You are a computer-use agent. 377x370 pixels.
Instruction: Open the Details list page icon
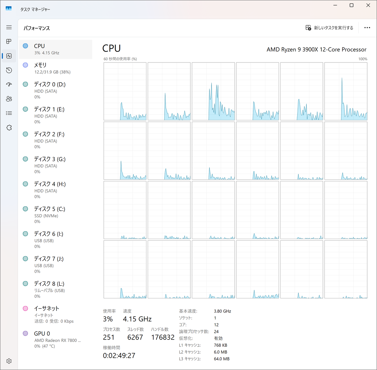pos(9,113)
